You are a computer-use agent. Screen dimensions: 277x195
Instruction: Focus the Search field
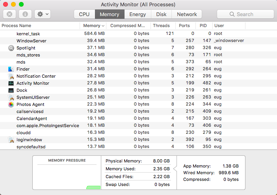click(245, 14)
